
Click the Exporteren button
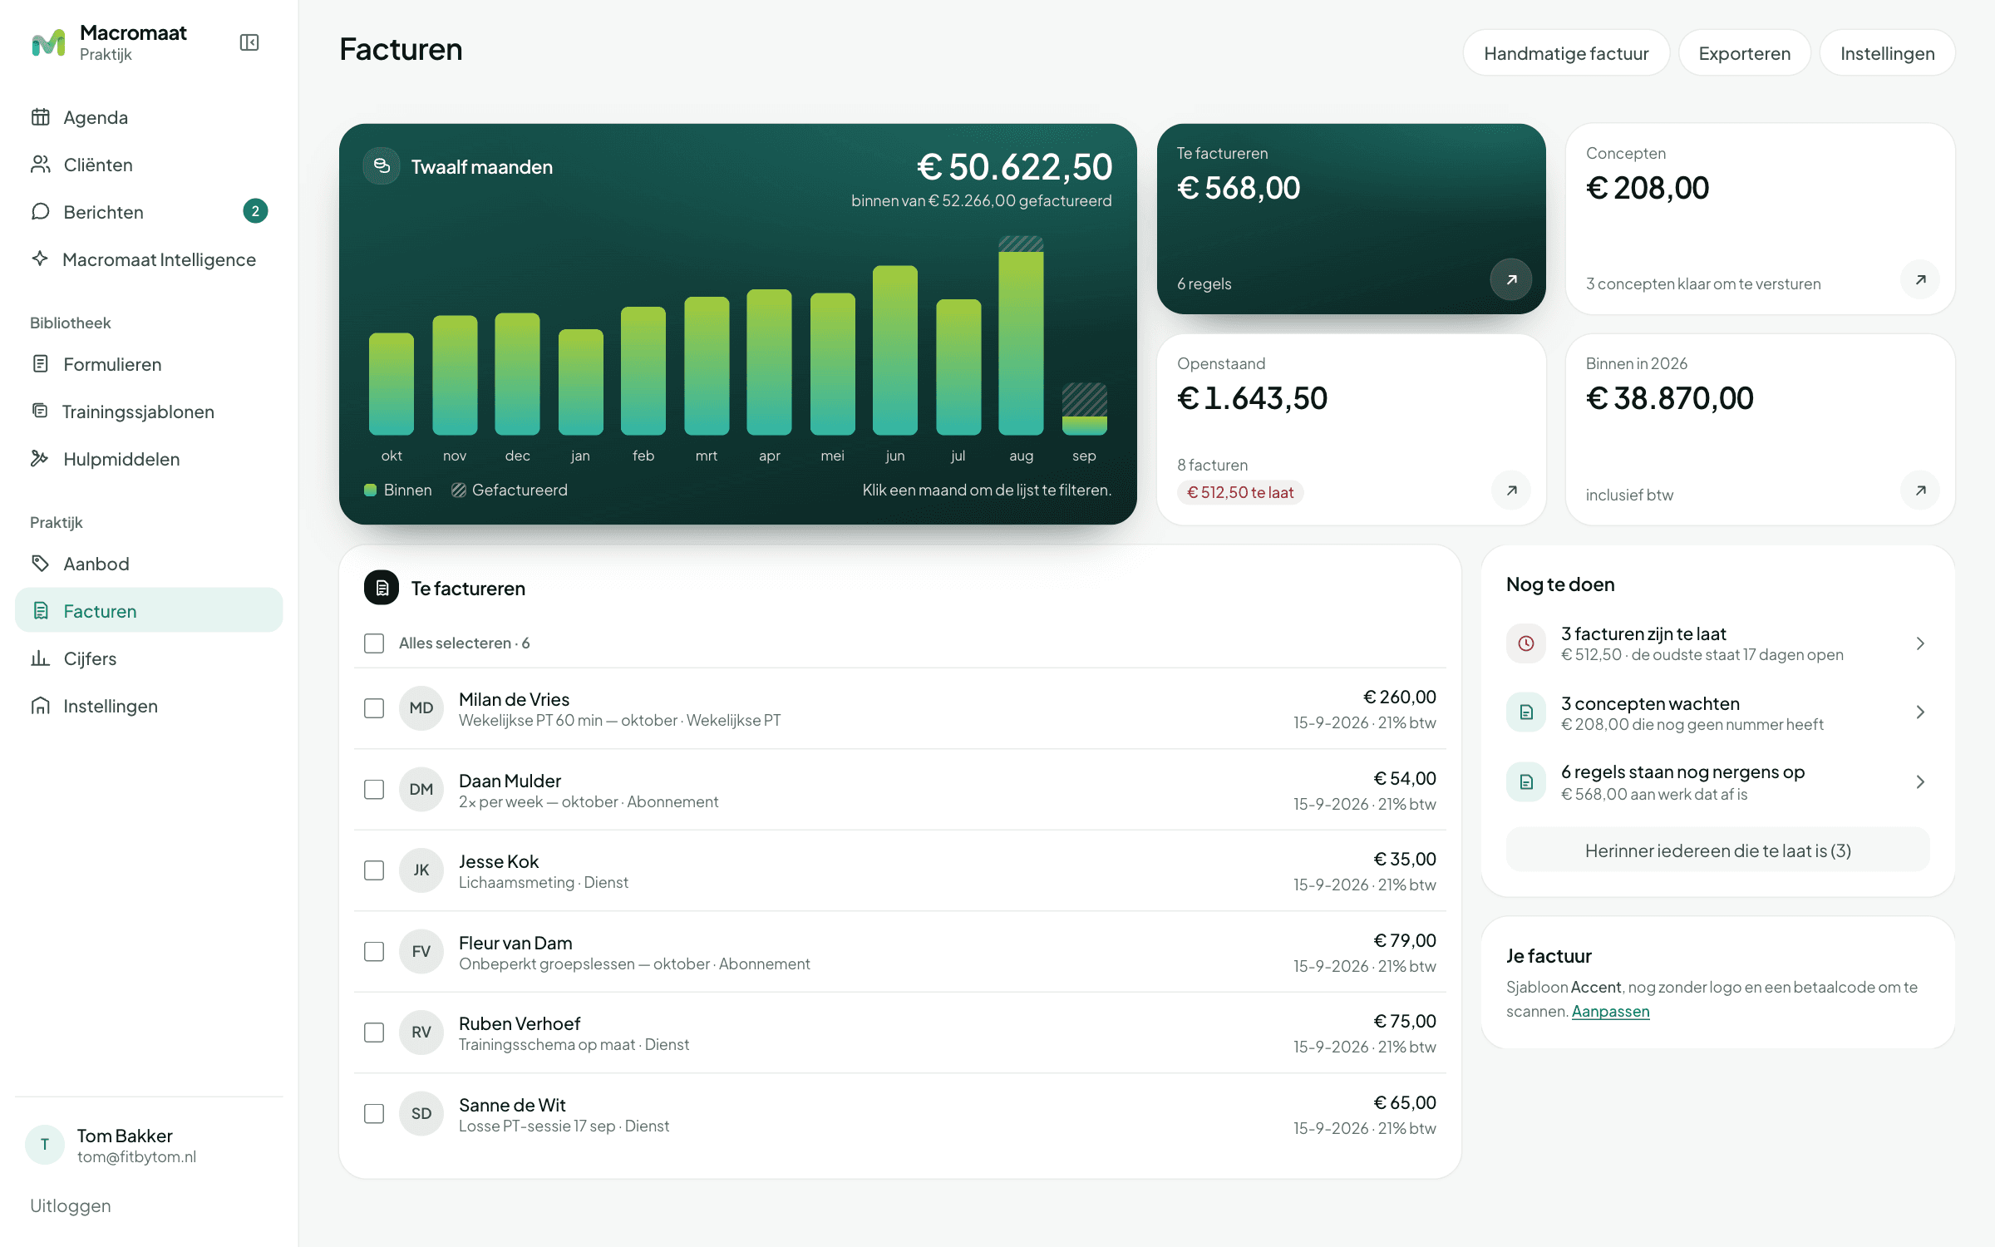(1744, 53)
